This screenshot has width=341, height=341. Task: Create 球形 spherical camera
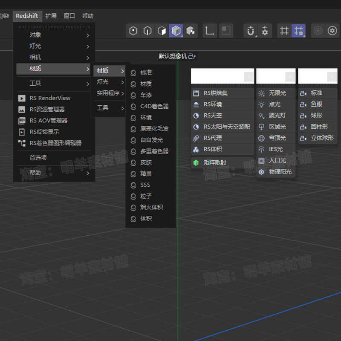coord(318,116)
